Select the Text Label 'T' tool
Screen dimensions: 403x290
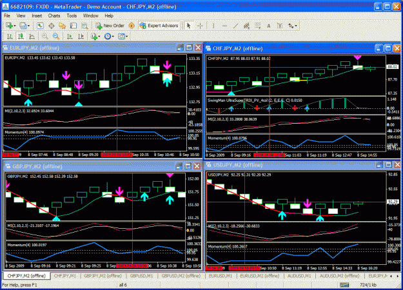point(280,25)
